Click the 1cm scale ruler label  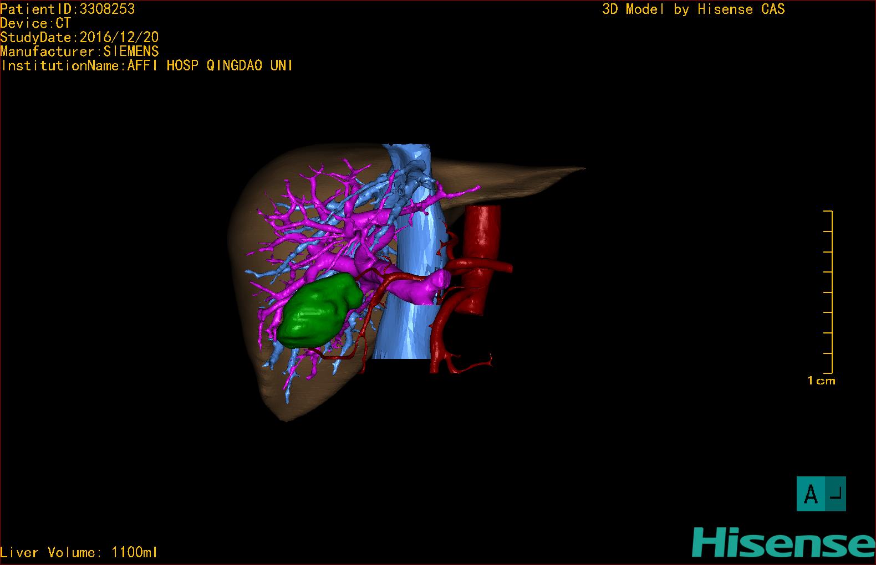821,381
